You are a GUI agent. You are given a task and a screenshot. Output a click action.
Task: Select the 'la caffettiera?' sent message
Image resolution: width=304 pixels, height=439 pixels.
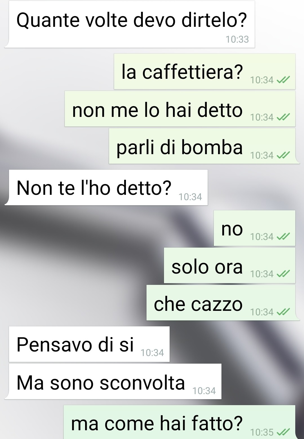pos(205,71)
